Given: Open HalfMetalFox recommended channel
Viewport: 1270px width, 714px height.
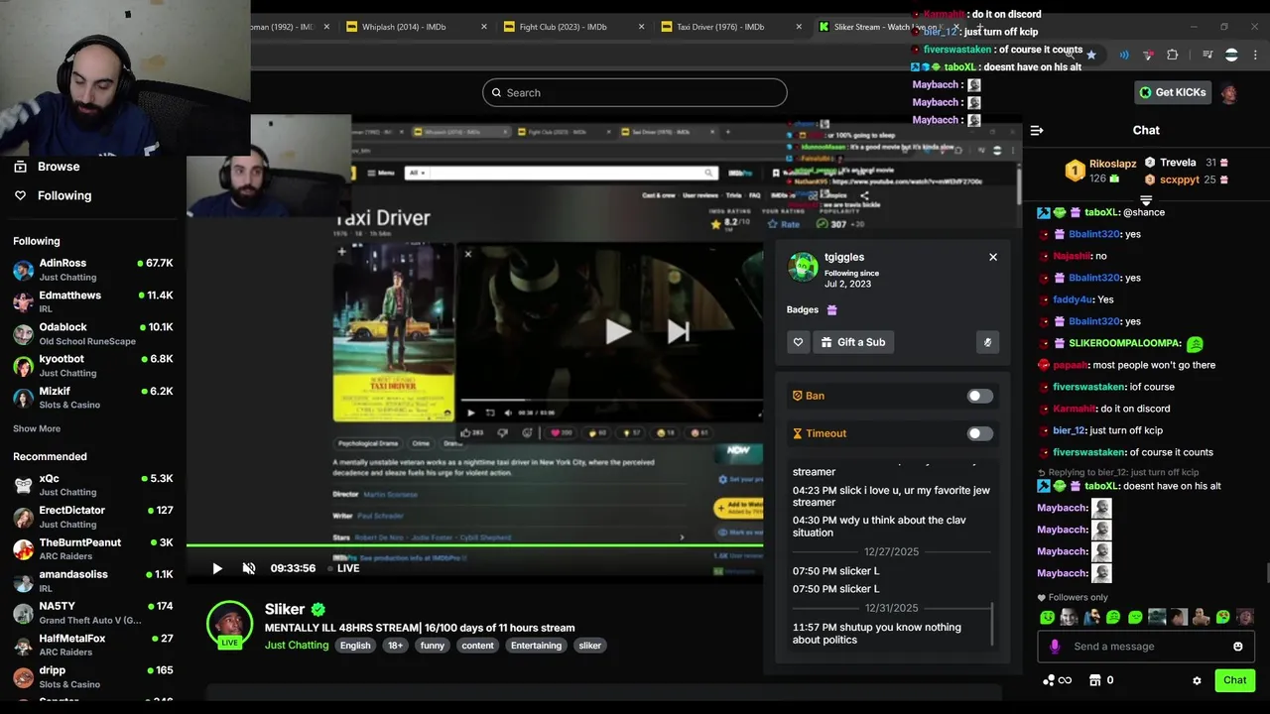Looking at the screenshot, I should pyautogui.click(x=93, y=645).
